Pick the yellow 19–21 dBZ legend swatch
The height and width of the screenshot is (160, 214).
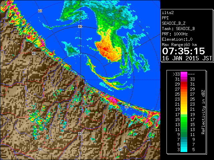(184, 109)
